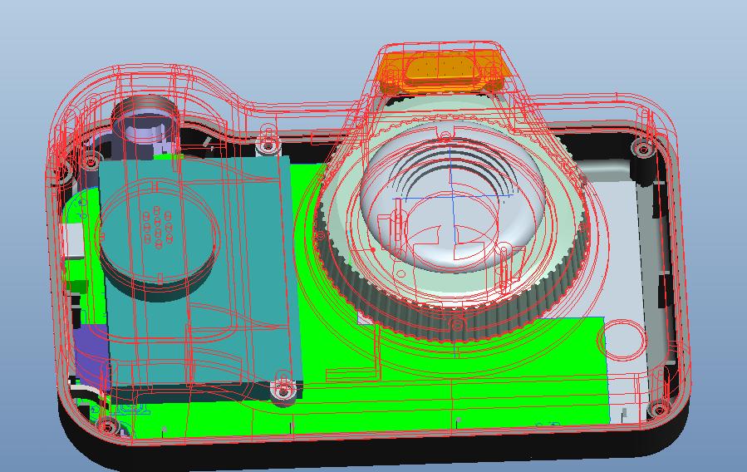Click the screw boss in the bottom-left corner
This screenshot has height=472, width=747.
(x=108, y=427)
